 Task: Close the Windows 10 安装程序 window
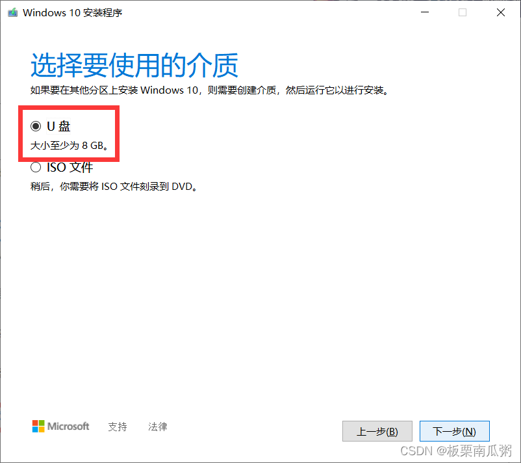501,12
